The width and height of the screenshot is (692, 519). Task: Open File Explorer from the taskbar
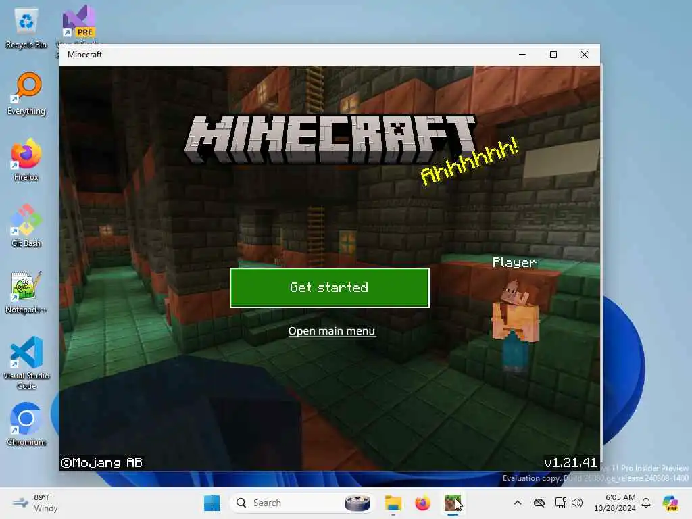coord(393,503)
